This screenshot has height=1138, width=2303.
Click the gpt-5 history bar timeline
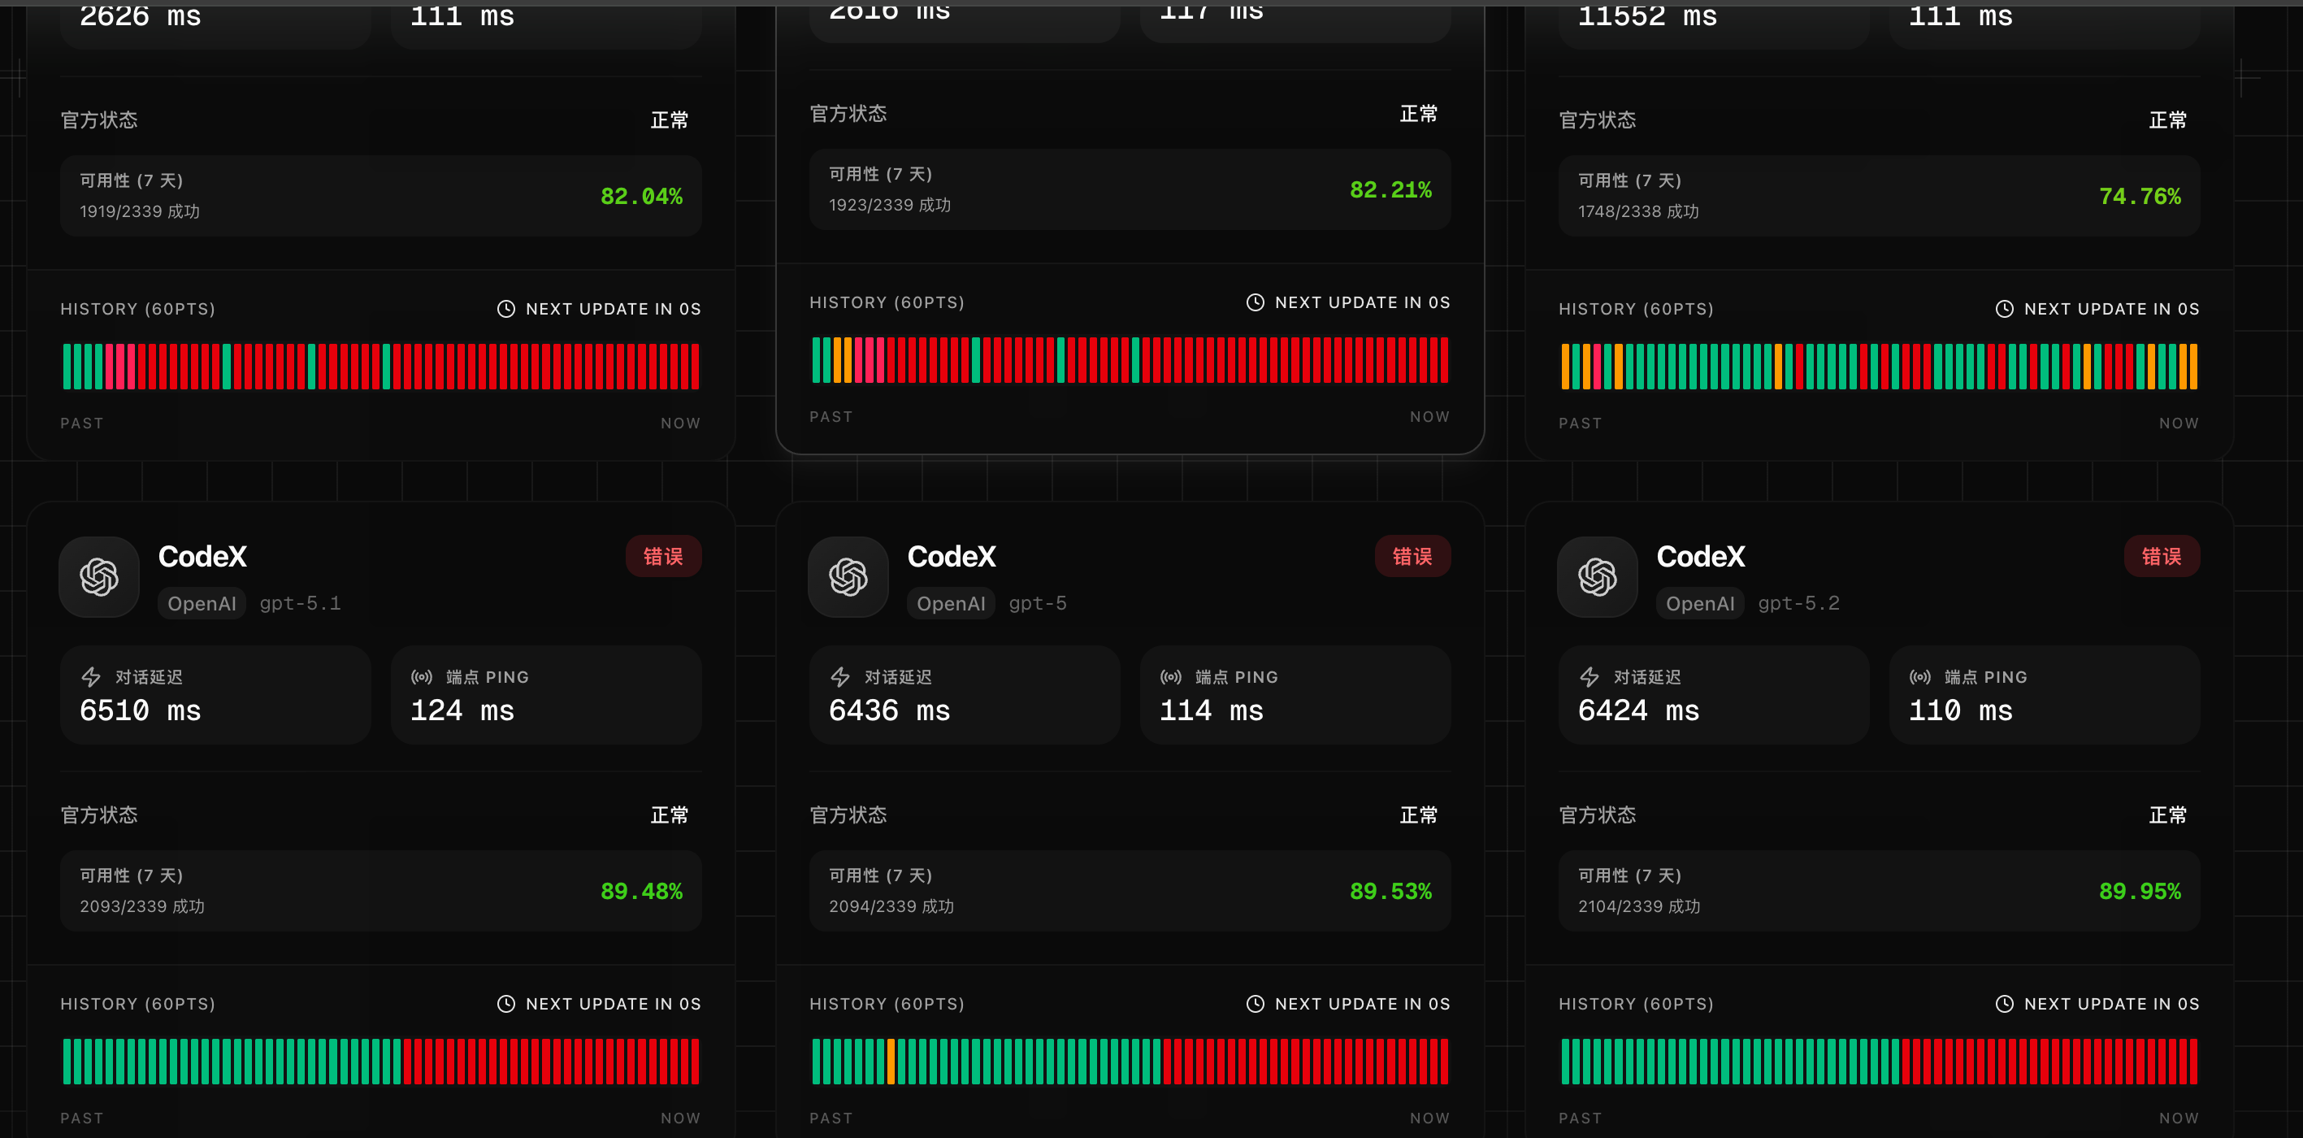point(1130,1061)
